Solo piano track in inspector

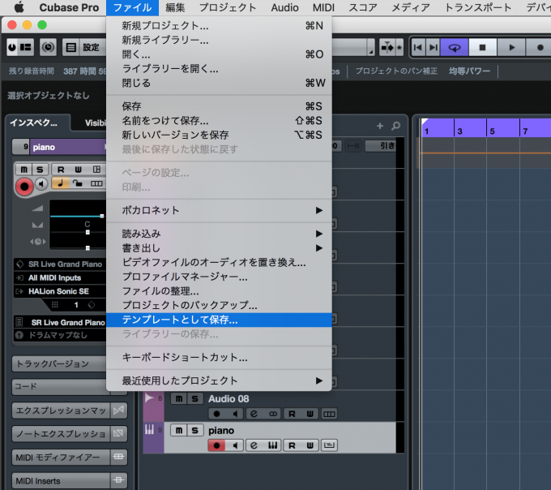pos(40,170)
